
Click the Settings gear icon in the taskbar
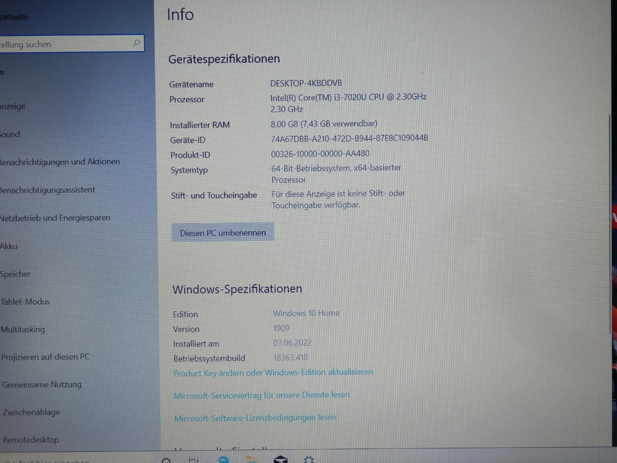309,459
